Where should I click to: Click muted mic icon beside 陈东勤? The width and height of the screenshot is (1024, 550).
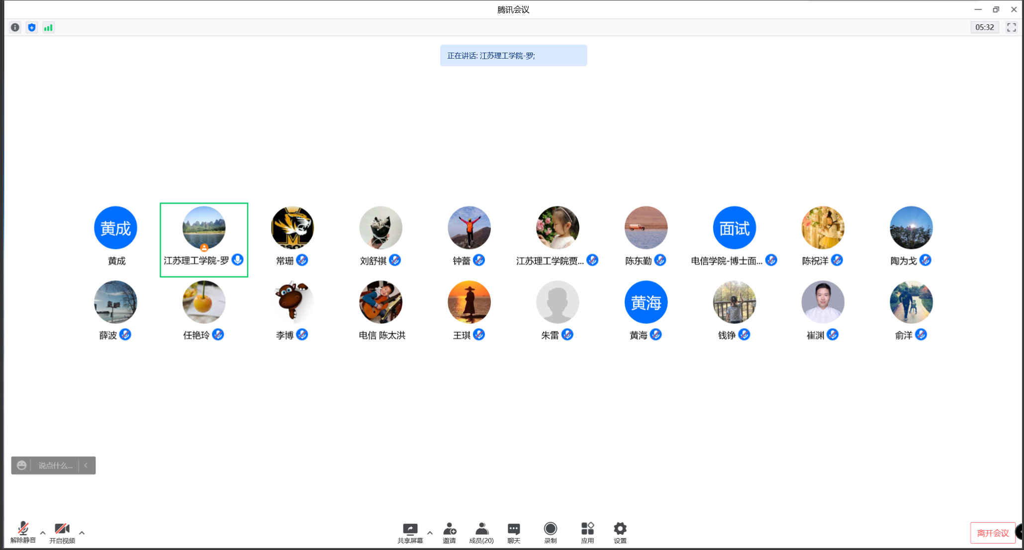point(660,260)
